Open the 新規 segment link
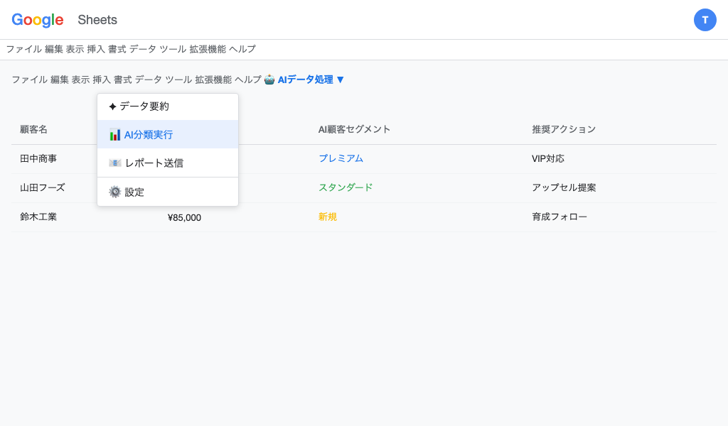728x426 pixels. (328, 217)
